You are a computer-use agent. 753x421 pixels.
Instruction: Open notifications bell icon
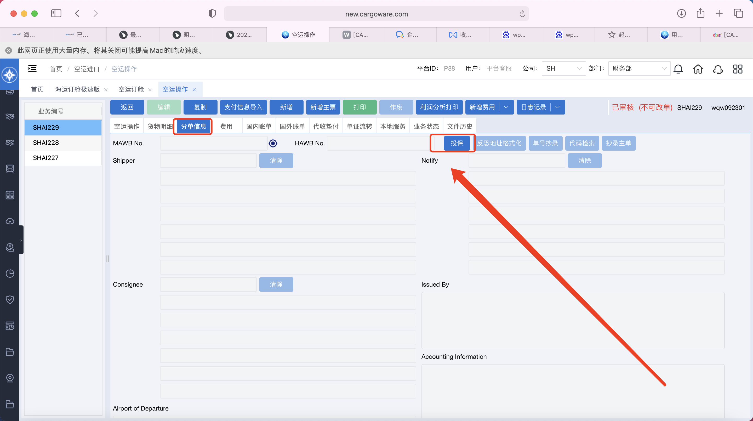coord(678,69)
